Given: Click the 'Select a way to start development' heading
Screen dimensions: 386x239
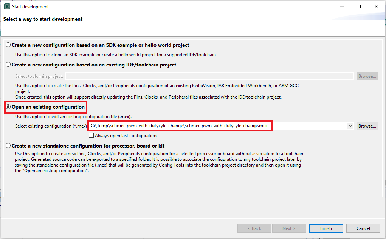Looking at the screenshot, I should (43, 19).
